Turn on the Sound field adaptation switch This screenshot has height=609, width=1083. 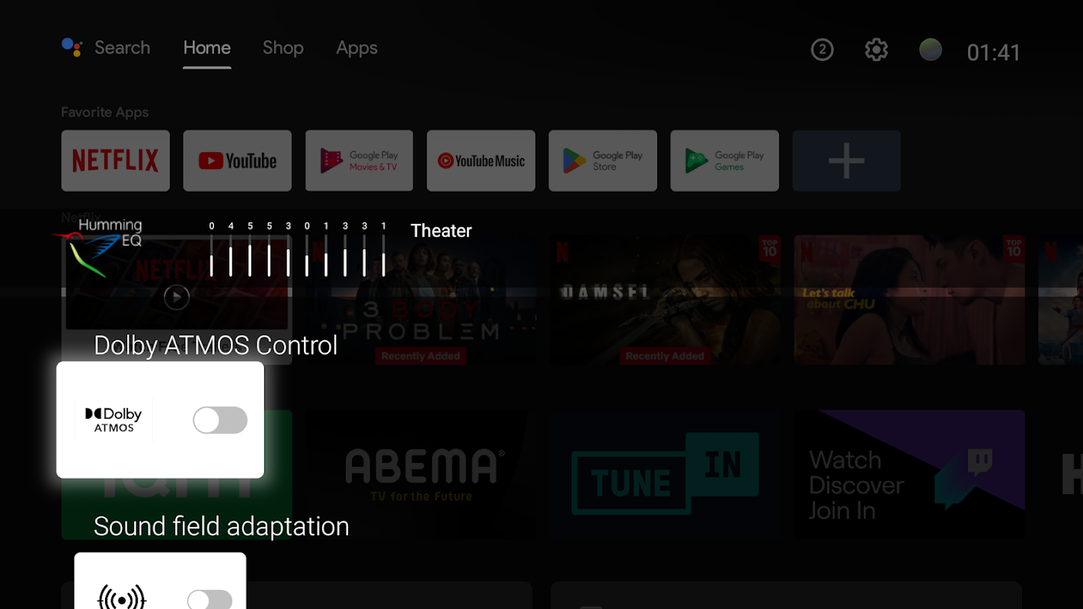[x=210, y=600]
